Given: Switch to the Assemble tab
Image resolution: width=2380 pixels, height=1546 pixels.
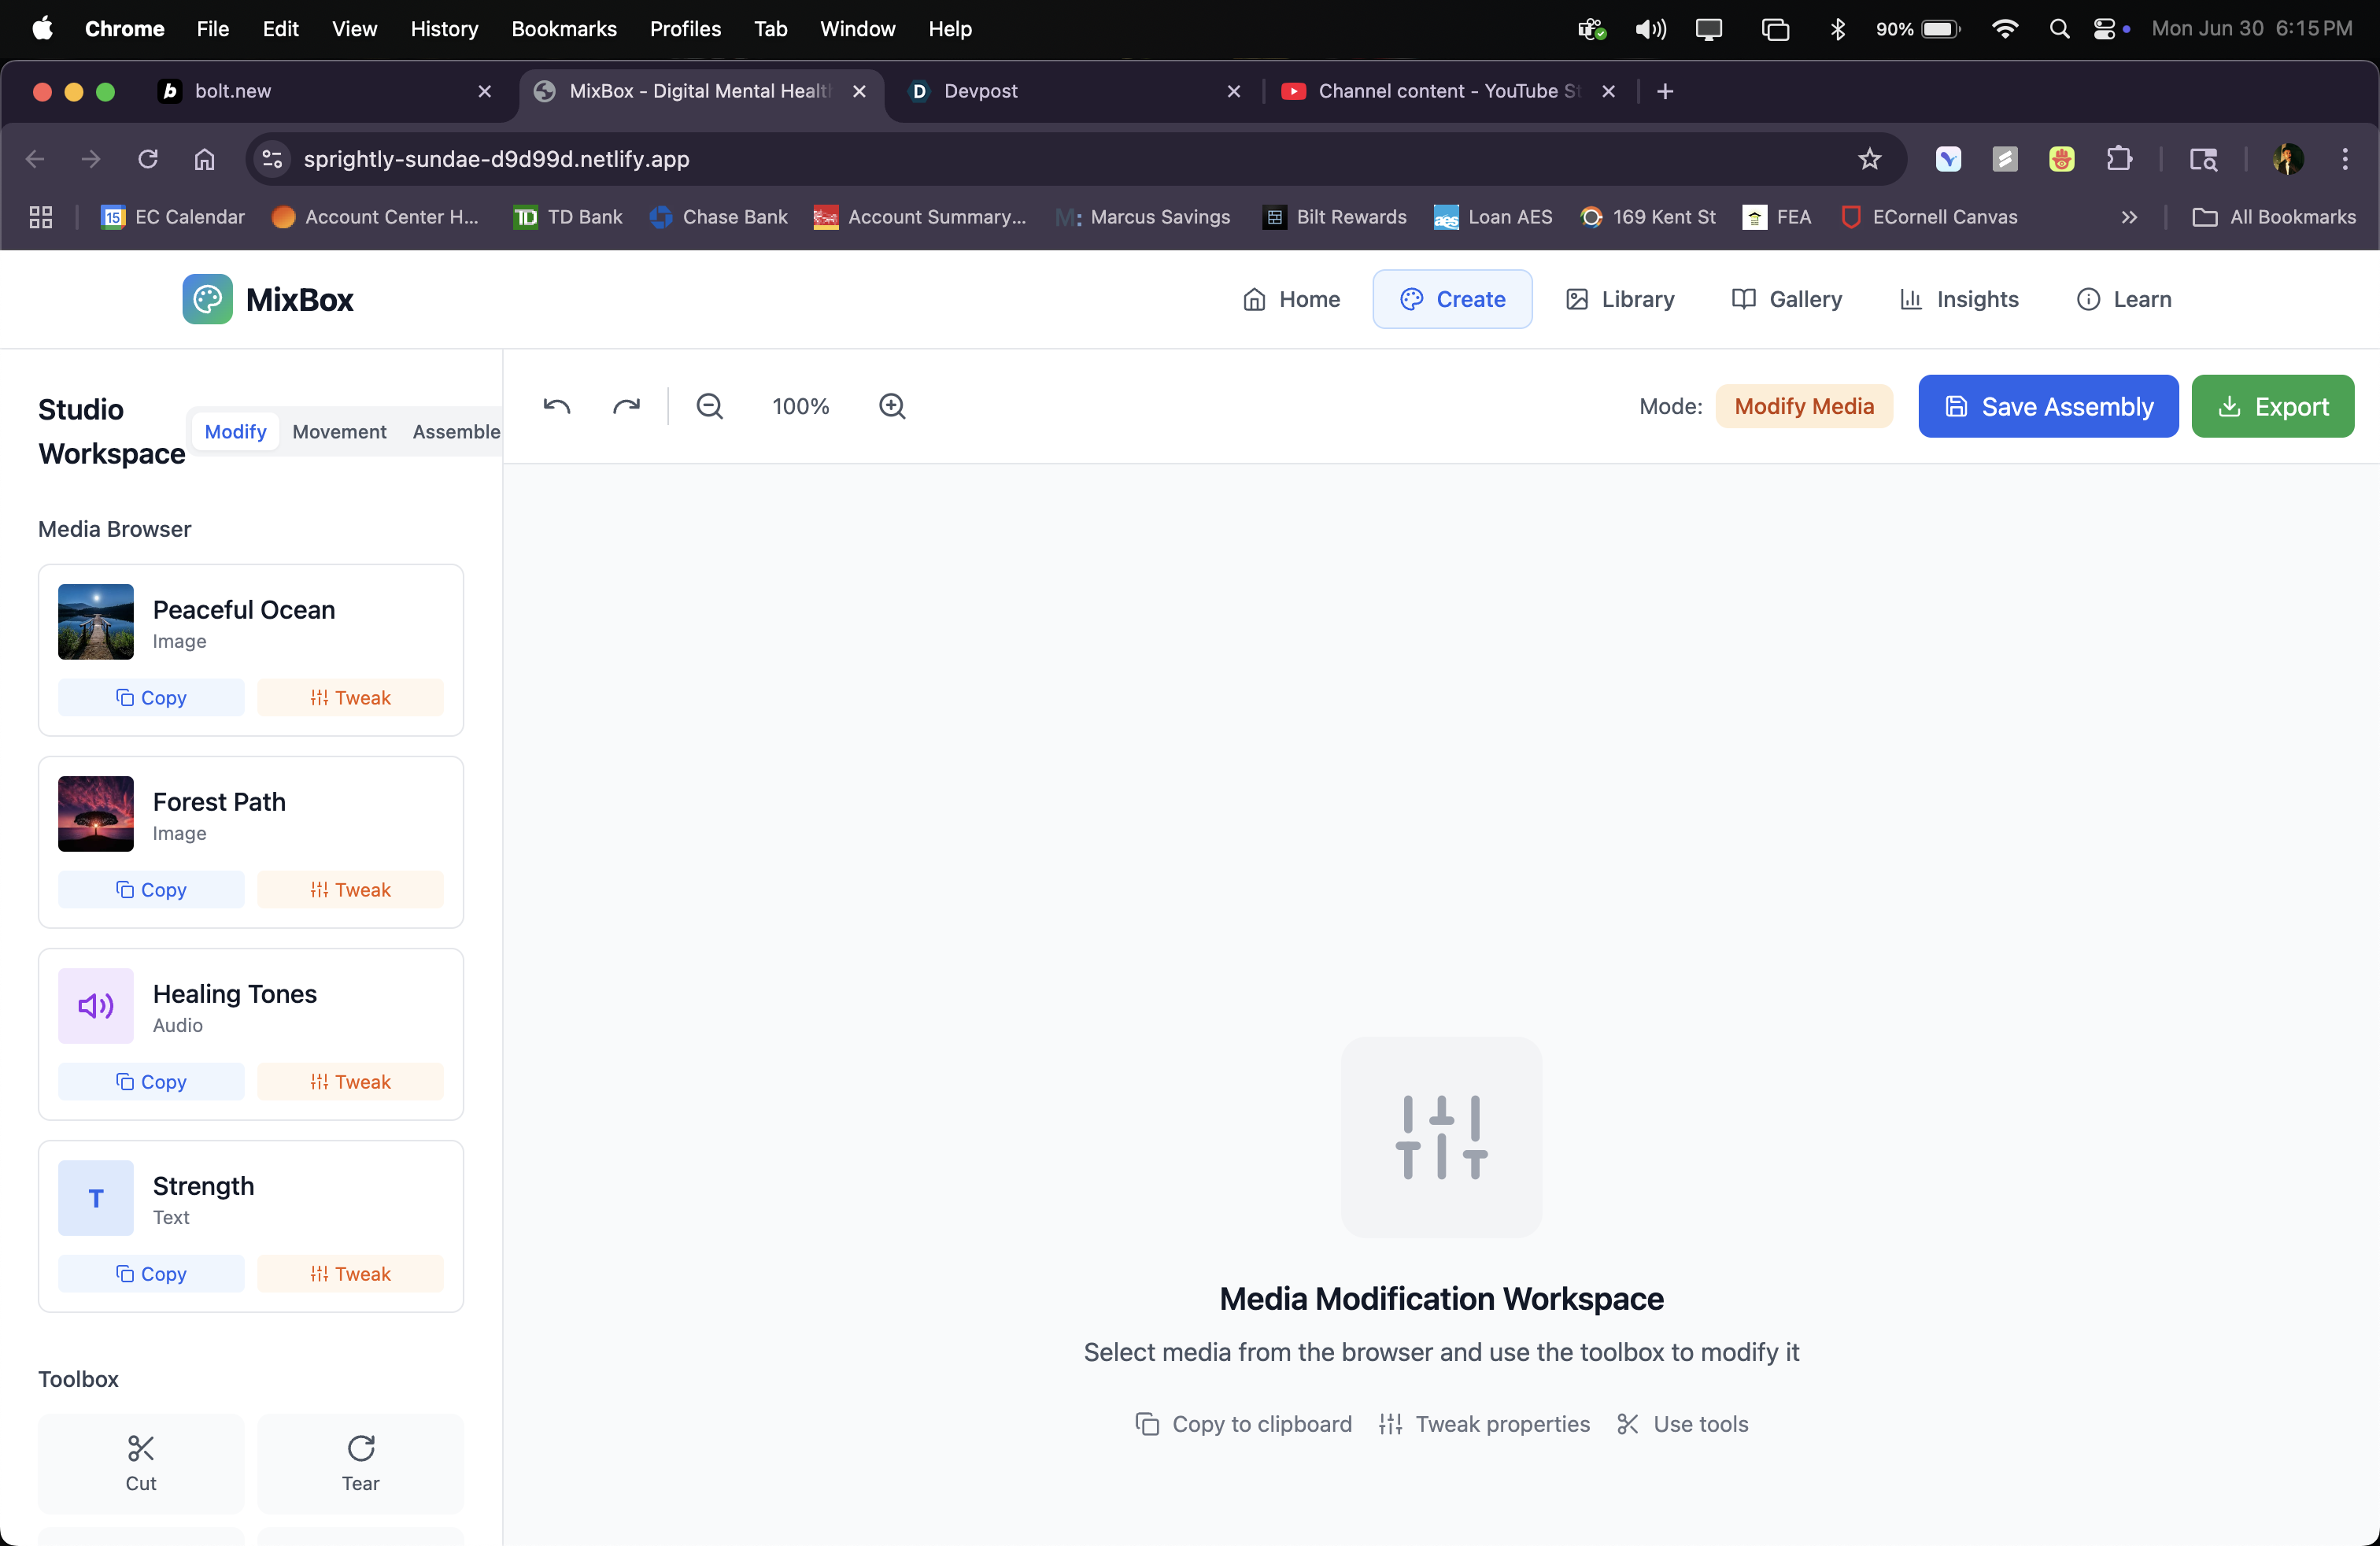Looking at the screenshot, I should [455, 431].
